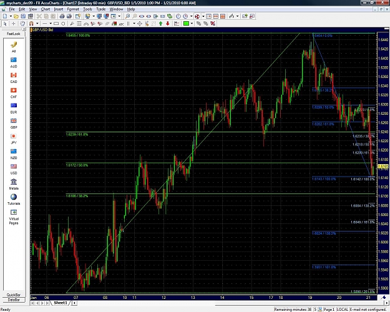
Task: Open the Trade menu
Action: click(x=100, y=9)
